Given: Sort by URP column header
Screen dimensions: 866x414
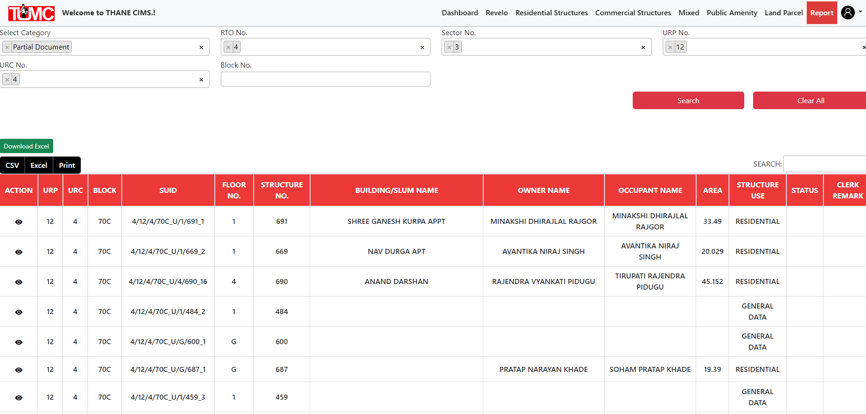Looking at the screenshot, I should click(50, 190).
